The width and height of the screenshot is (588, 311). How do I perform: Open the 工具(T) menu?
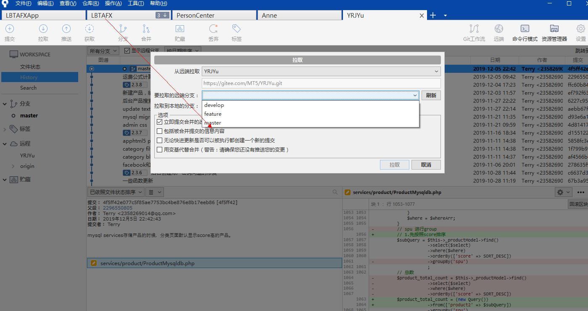[136, 3]
